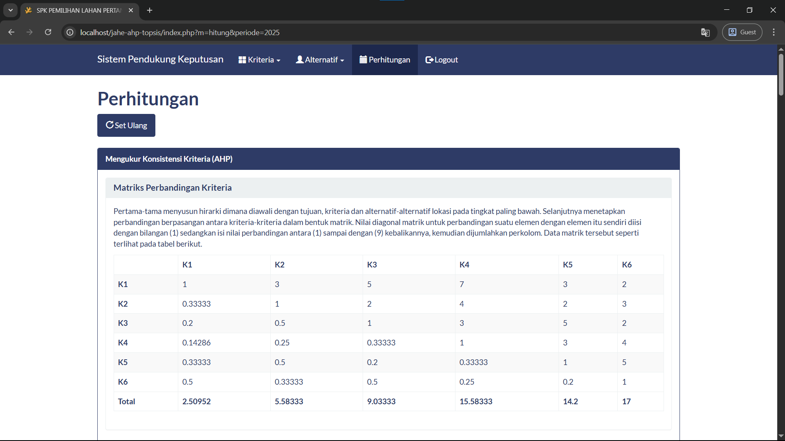Open the tab search dropdown arrow
This screenshot has height=441, width=785.
click(11, 10)
